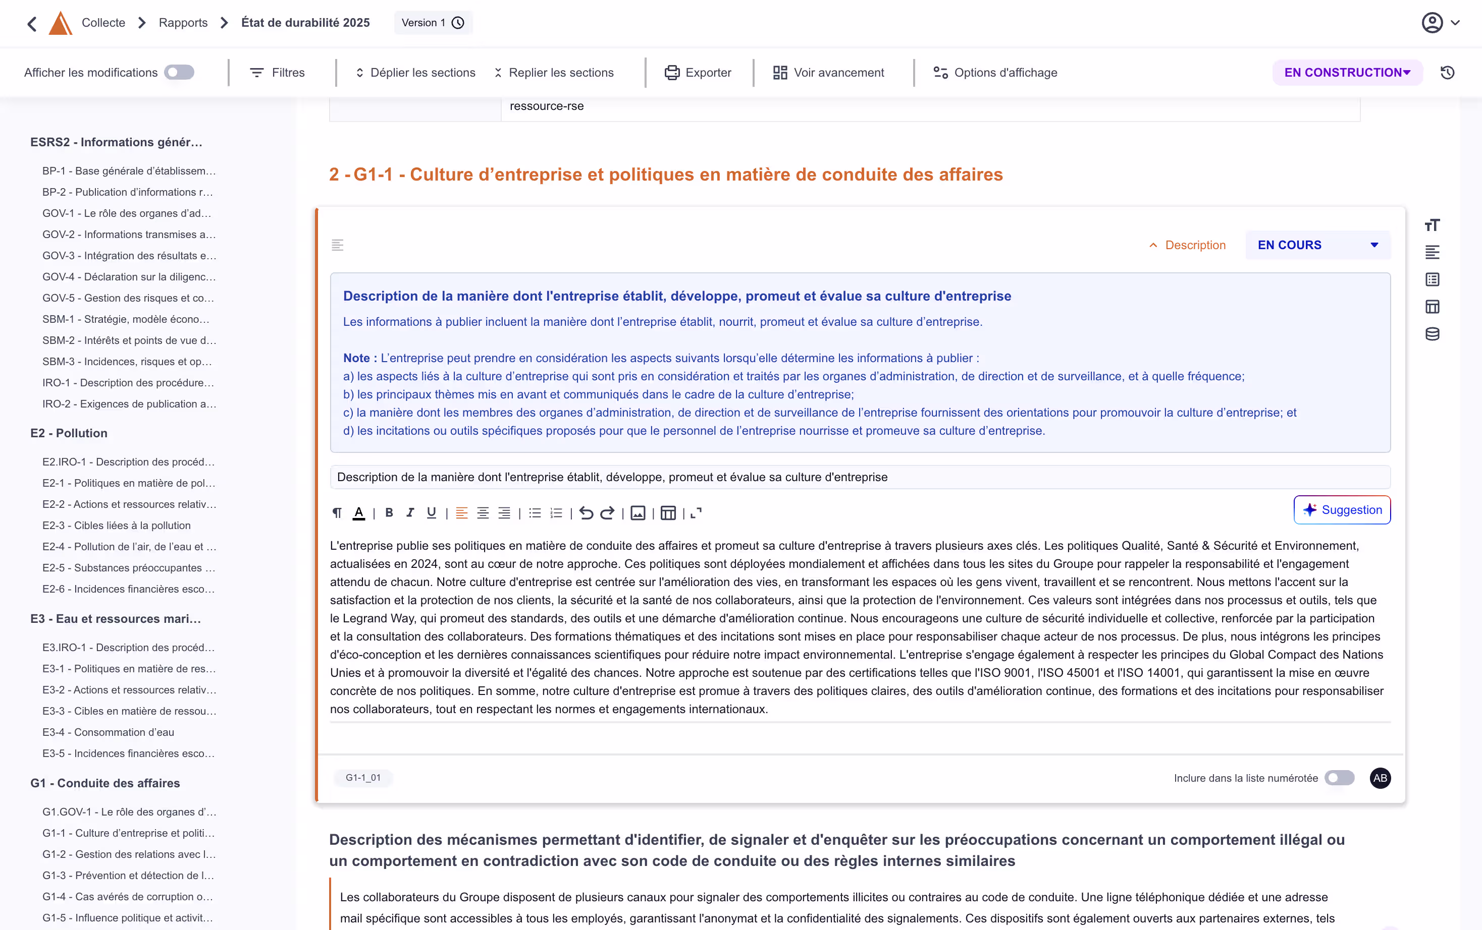Collapse the Description expander
The width and height of the screenshot is (1482, 930).
(1187, 245)
